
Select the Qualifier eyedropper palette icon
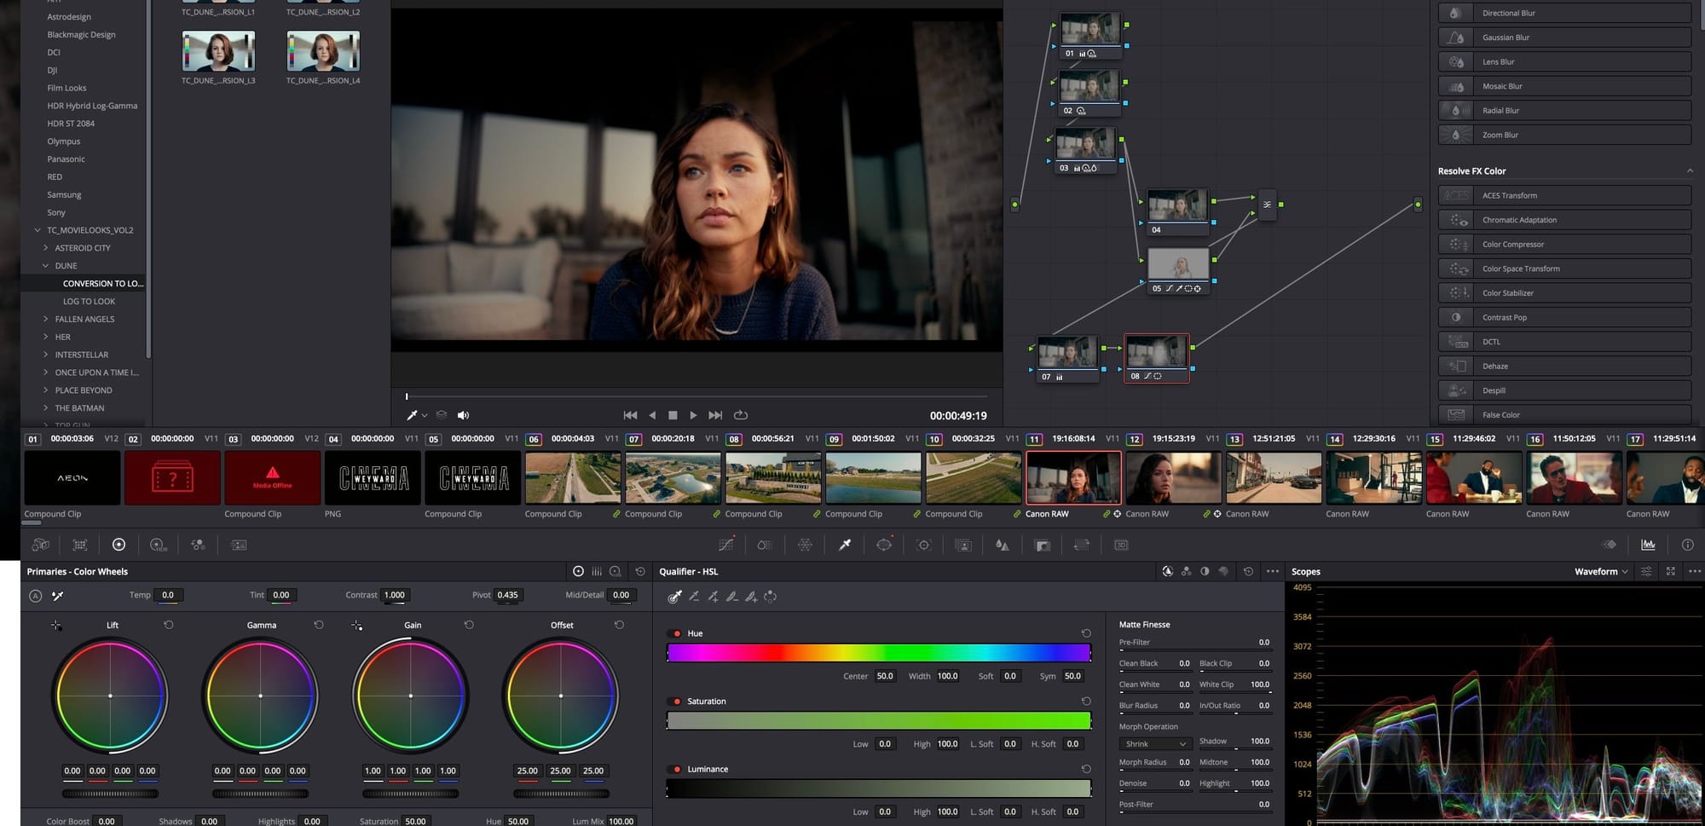pyautogui.click(x=845, y=545)
